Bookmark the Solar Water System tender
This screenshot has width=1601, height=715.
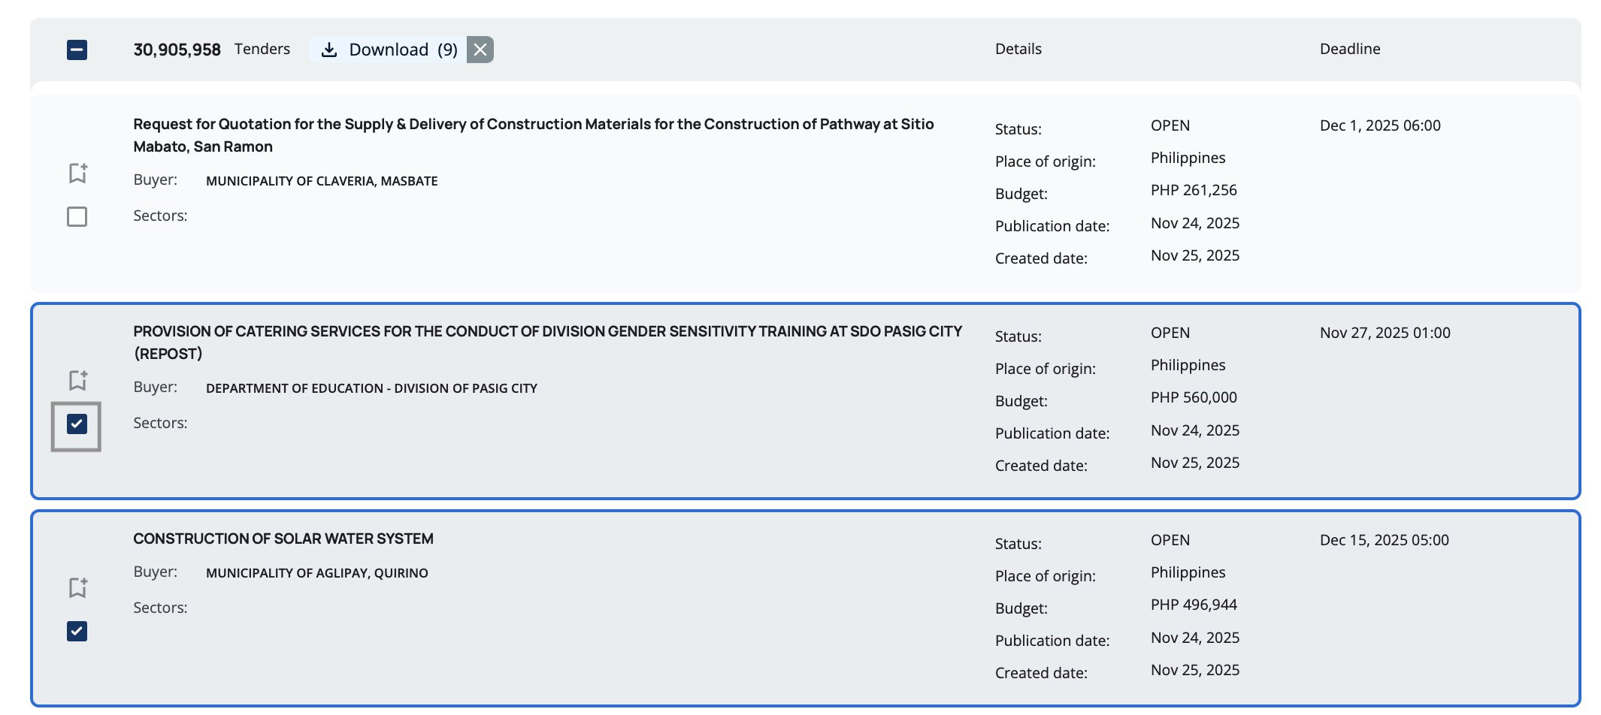tap(77, 587)
